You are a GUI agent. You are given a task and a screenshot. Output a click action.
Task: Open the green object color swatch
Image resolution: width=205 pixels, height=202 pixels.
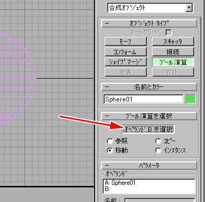click(x=190, y=99)
